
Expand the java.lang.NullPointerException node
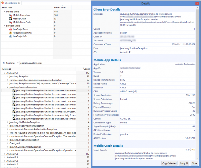[x=7, y=122]
